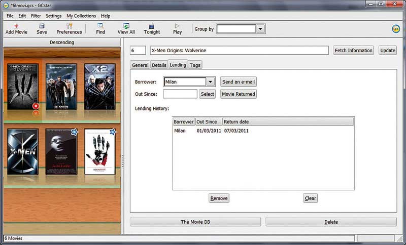Image resolution: width=406 pixels, height=245 pixels.
Task: Sort by Borrower column header
Action: (x=184, y=121)
